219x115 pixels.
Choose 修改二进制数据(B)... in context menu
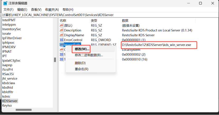click(89, 55)
